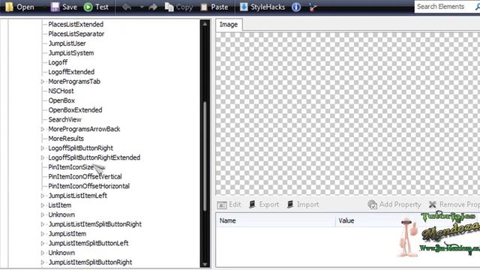Click the Edit icon below image preview
This screenshot has width=480, height=270.
pyautogui.click(x=222, y=205)
